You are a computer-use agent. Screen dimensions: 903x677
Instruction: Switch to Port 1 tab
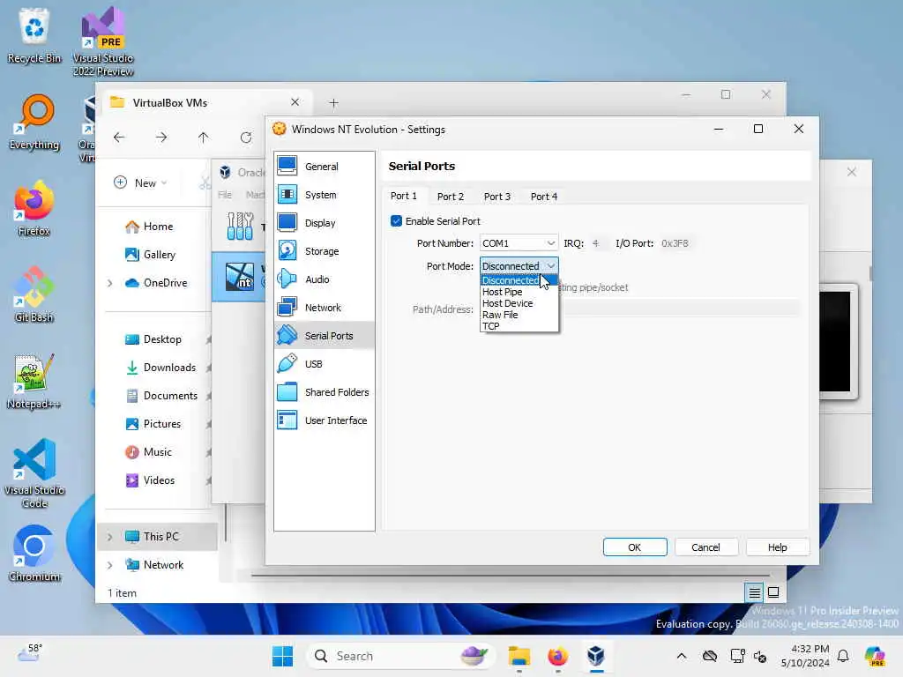[404, 197]
